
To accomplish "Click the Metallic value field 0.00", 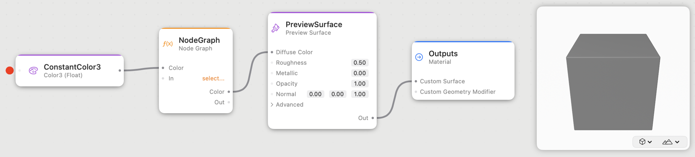I will pos(360,73).
